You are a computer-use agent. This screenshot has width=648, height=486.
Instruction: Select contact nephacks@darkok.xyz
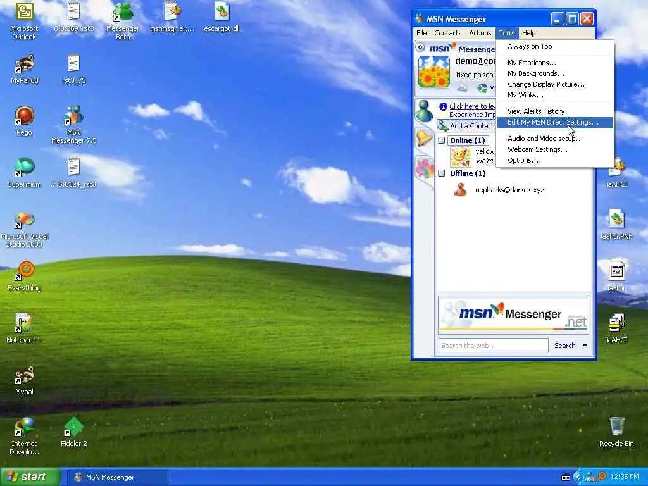click(x=509, y=190)
